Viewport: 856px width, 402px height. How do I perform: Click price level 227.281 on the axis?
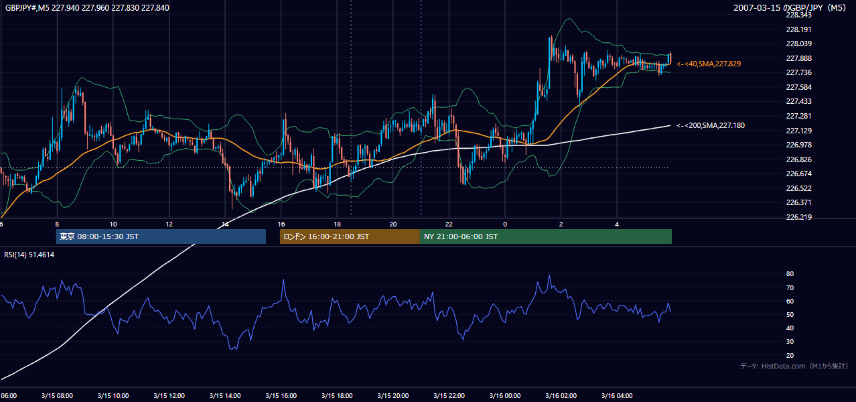pyautogui.click(x=798, y=116)
